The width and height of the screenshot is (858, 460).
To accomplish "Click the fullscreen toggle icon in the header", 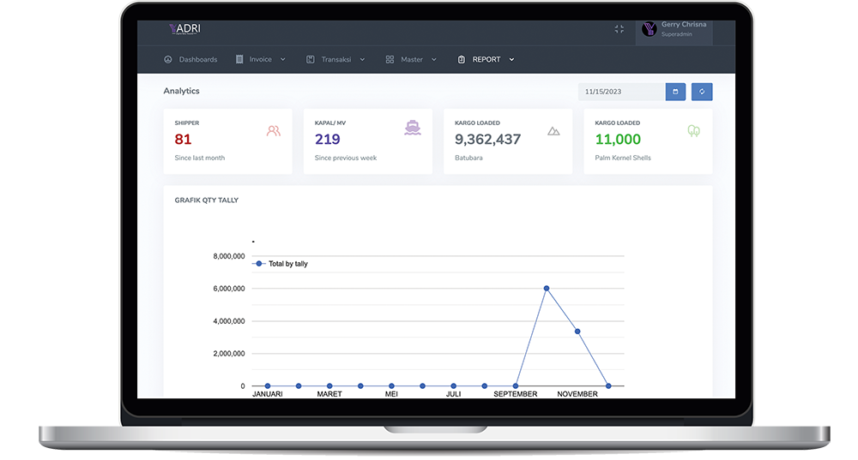I will [x=619, y=29].
